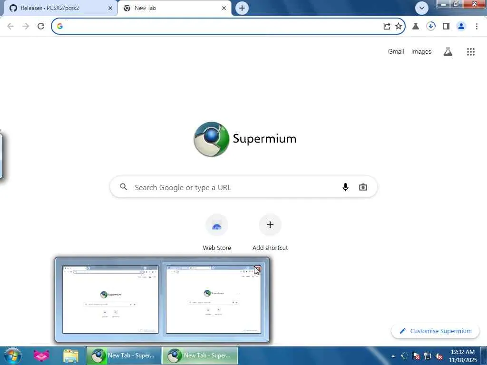Bookmark this tab with star icon
Viewport: 487px width, 365px height.
(x=399, y=26)
